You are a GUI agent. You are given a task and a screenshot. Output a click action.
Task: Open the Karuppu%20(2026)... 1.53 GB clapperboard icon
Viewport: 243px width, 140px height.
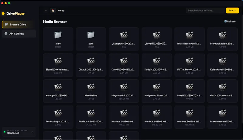(x=58, y=87)
